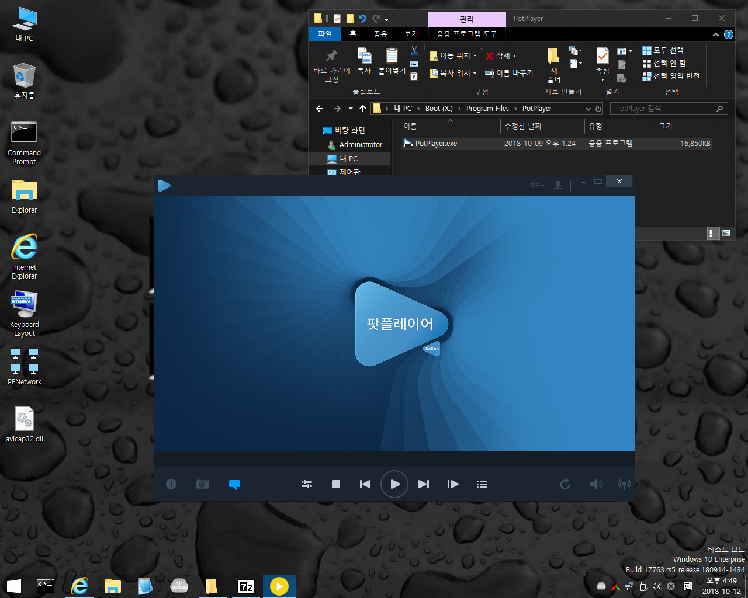Click the copy path icon

click(x=414, y=64)
